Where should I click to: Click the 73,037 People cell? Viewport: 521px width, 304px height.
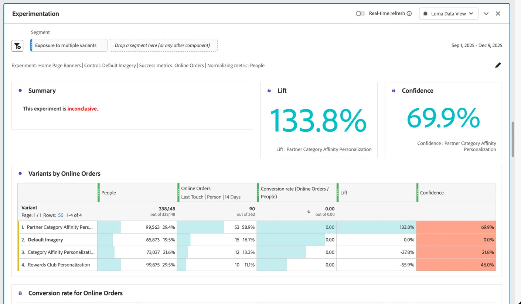137,252
